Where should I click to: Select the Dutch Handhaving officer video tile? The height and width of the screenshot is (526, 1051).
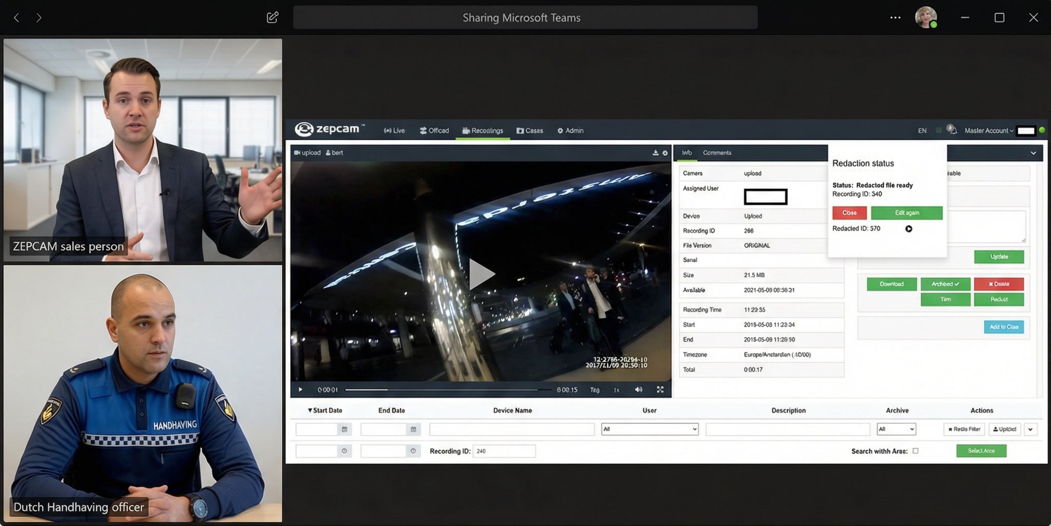[143, 394]
